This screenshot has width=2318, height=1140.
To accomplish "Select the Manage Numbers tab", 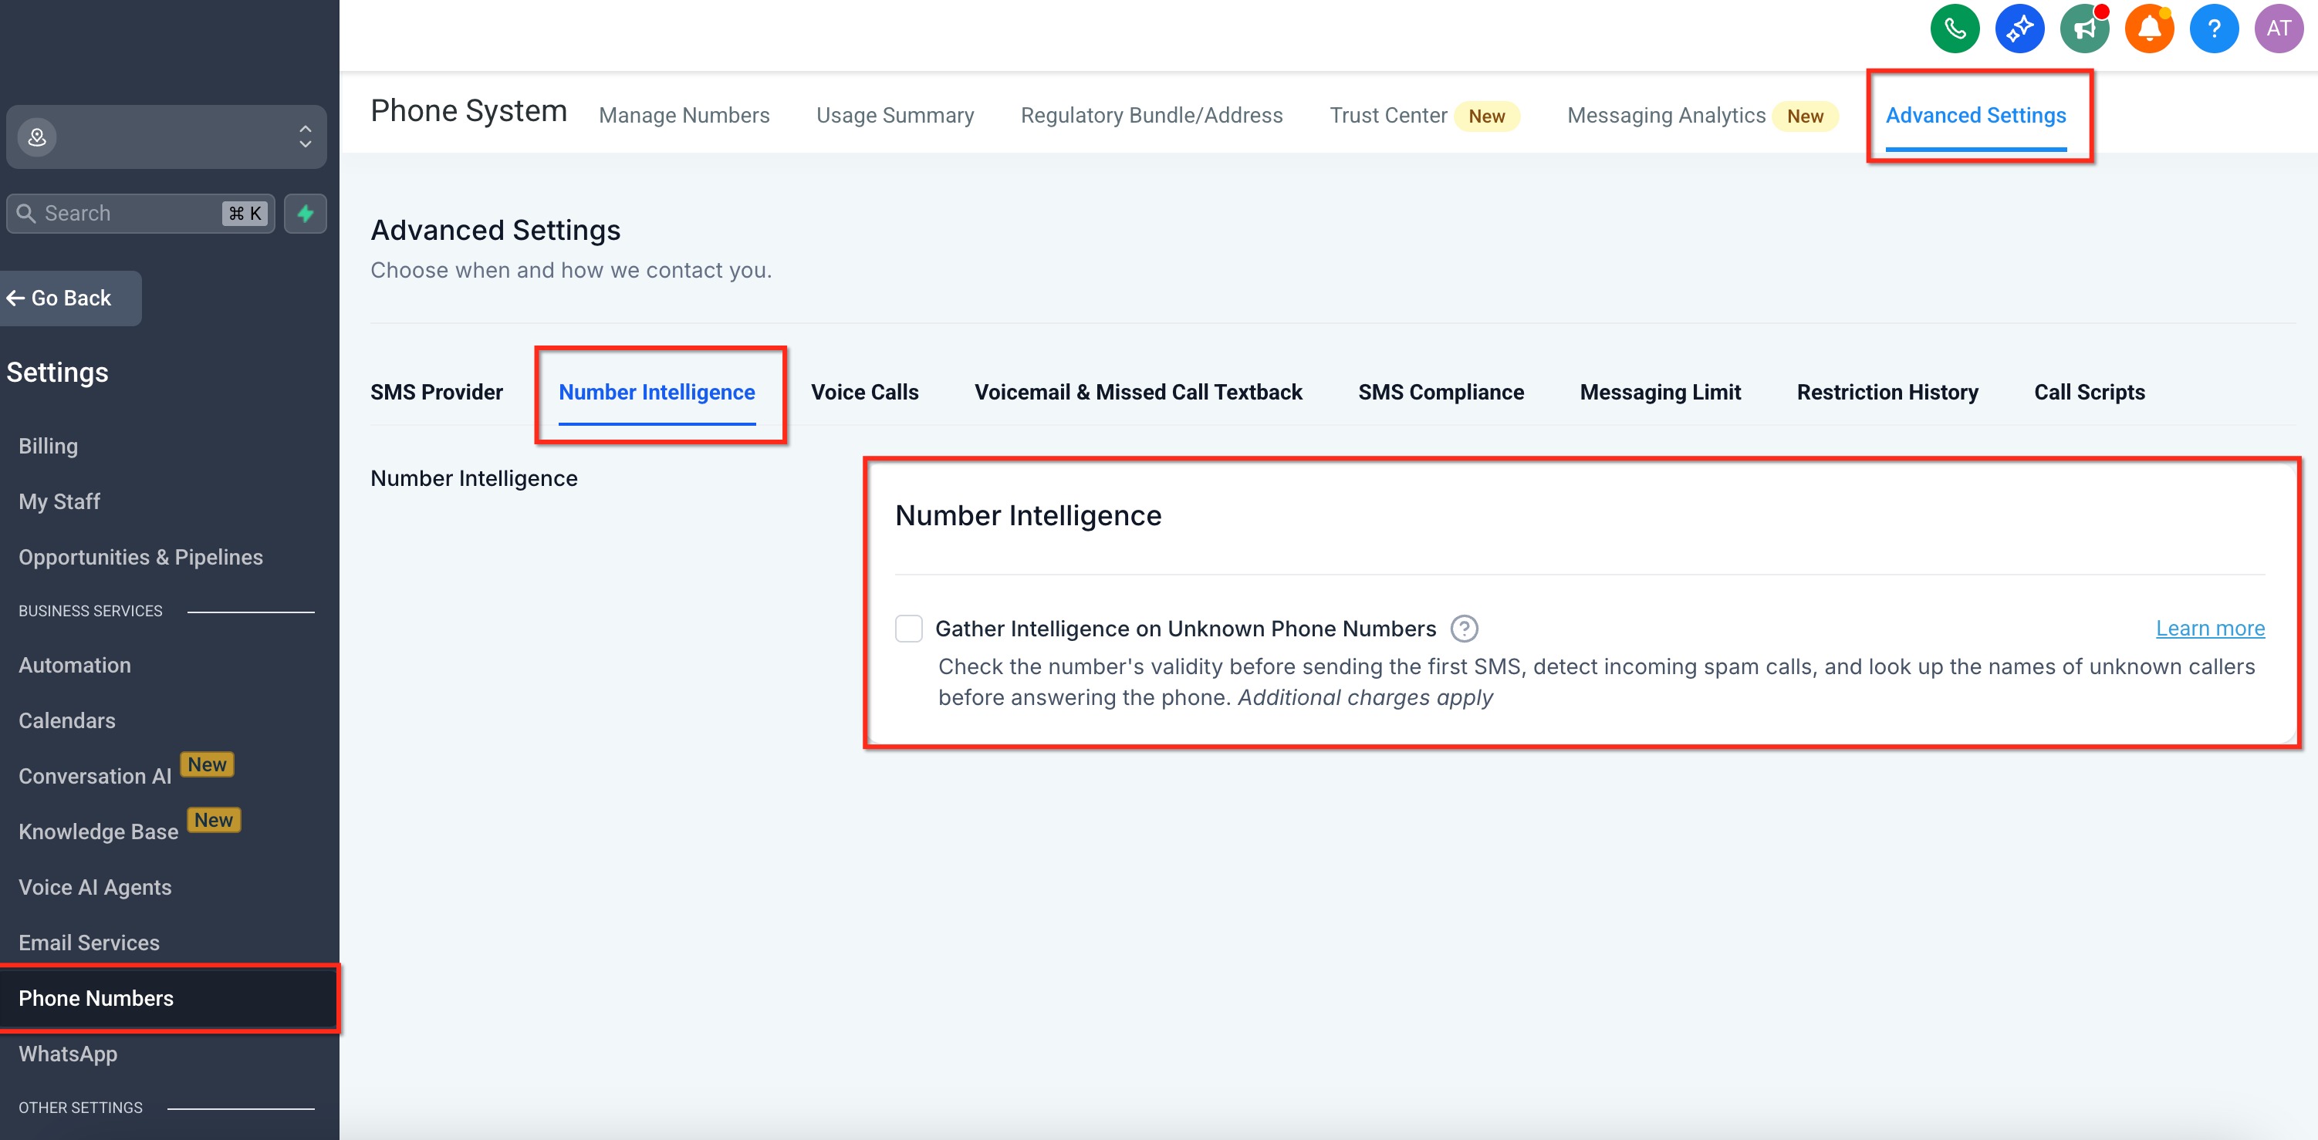I will [x=684, y=115].
